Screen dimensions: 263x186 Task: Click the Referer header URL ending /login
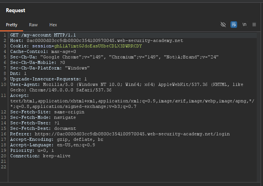pos(132,134)
